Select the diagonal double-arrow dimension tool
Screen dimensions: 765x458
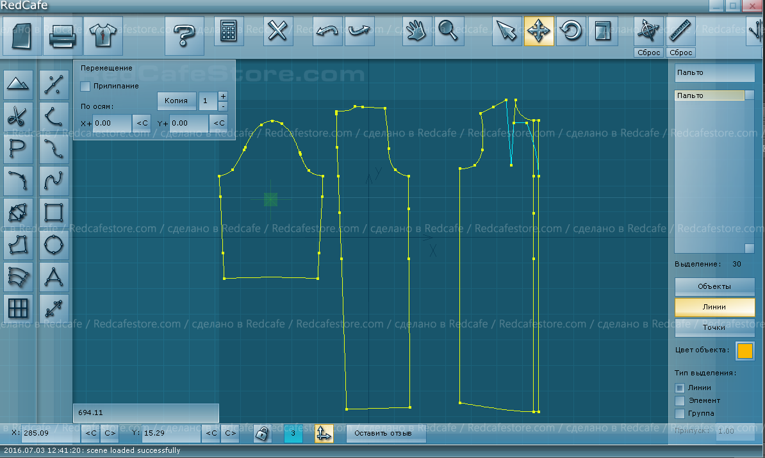pyautogui.click(x=54, y=309)
